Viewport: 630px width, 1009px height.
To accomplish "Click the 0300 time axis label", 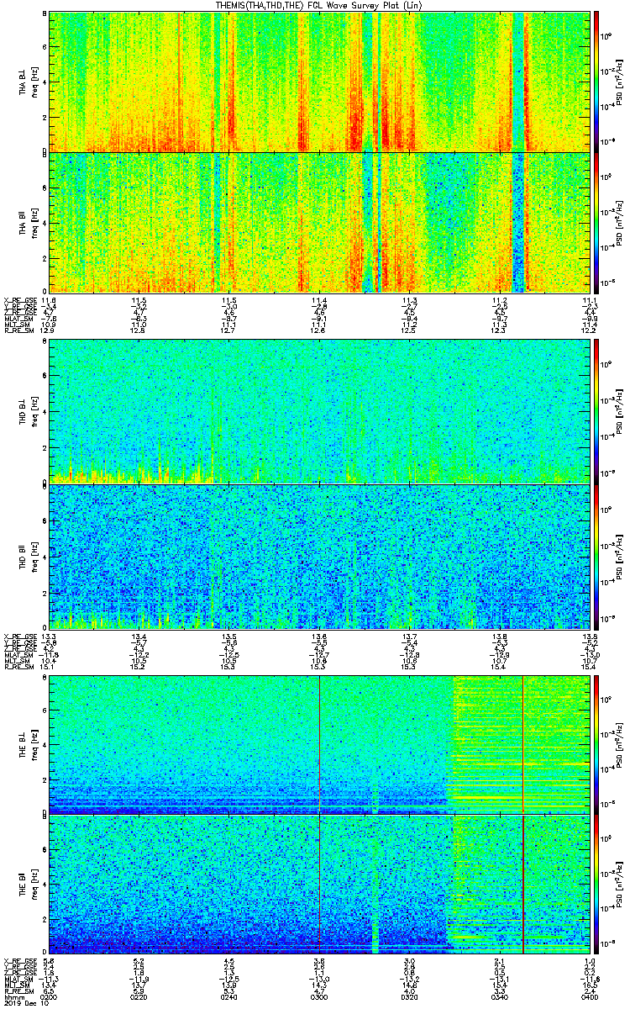I will [319, 996].
